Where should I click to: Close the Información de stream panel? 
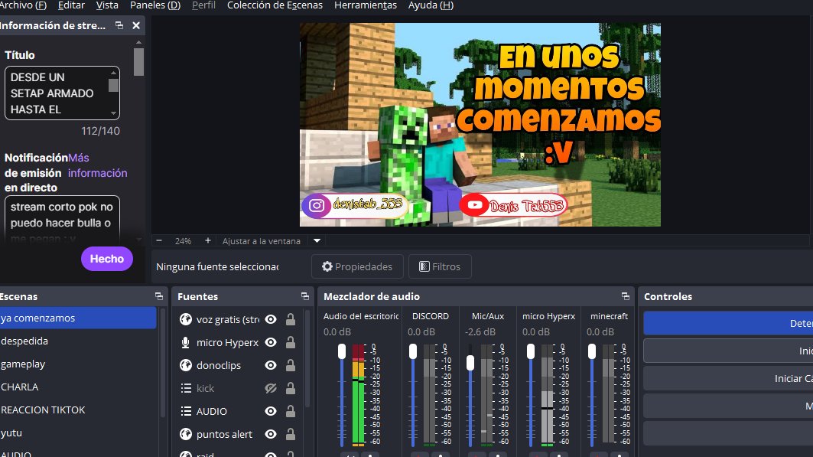[136, 25]
